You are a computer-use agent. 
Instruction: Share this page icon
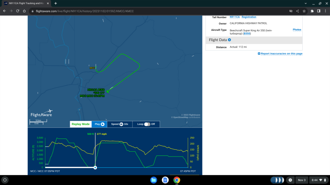297,11
